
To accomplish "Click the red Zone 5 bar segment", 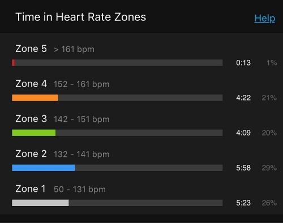I will click(13, 63).
